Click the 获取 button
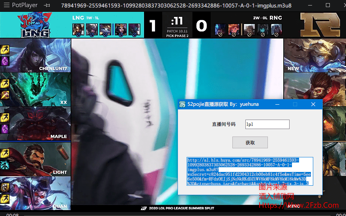The image size is (346, 216). pos(250,142)
